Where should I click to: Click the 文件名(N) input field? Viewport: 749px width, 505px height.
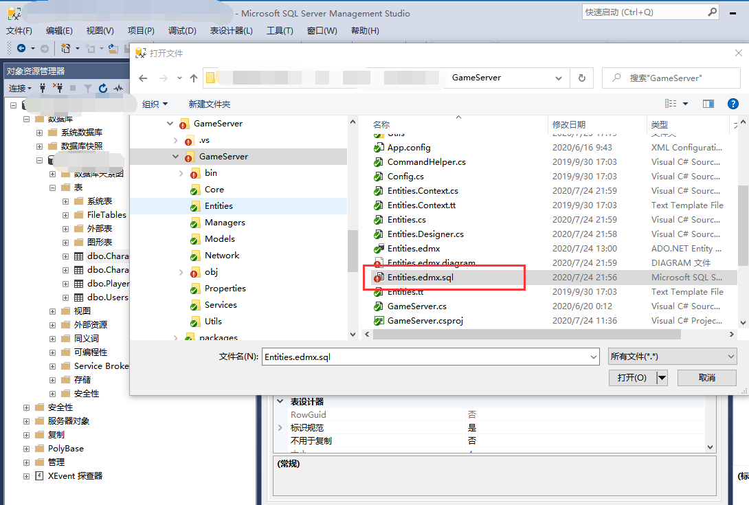click(x=425, y=357)
